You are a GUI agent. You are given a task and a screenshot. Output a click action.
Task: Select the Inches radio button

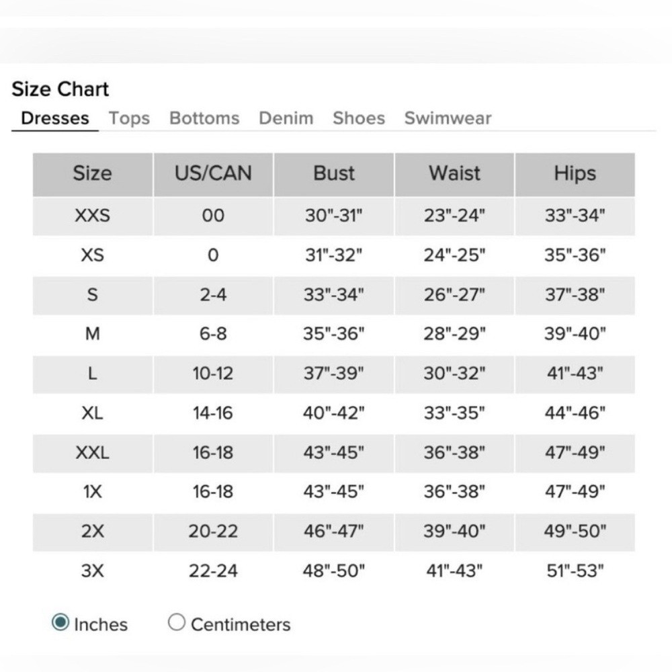(60, 622)
